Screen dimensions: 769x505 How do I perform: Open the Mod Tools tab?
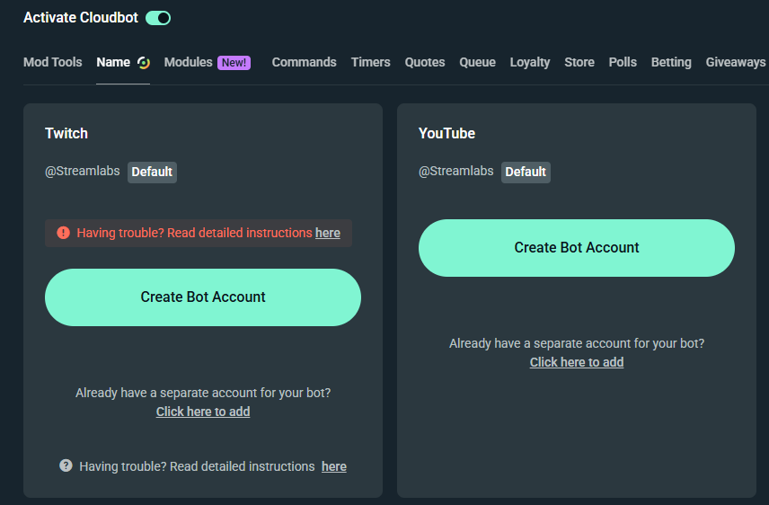click(52, 62)
